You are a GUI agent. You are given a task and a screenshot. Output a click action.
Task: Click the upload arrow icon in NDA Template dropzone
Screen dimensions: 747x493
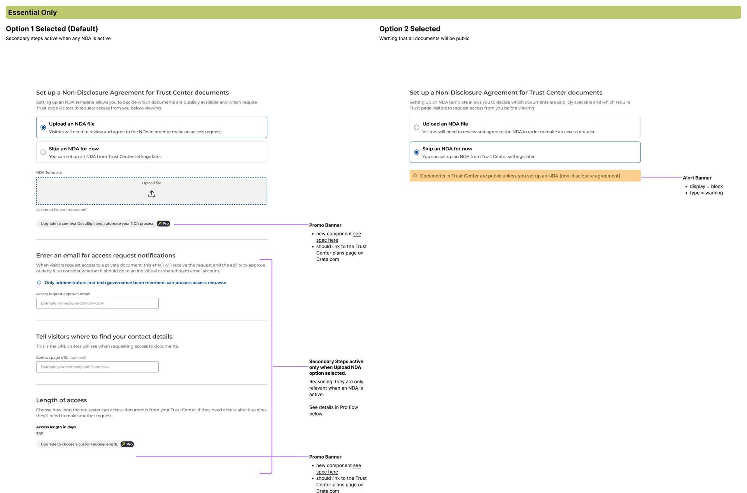click(152, 194)
